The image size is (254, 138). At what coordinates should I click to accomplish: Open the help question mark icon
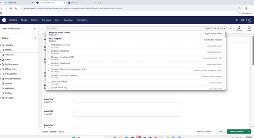pyautogui.click(x=243, y=20)
